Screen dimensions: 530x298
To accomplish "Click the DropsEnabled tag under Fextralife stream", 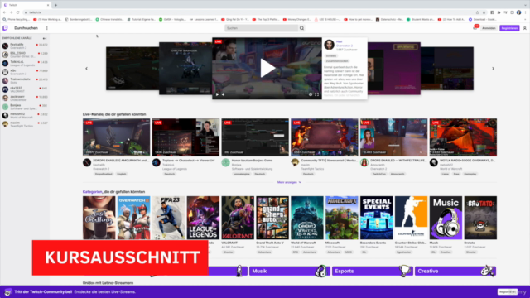I will (x=104, y=174).
